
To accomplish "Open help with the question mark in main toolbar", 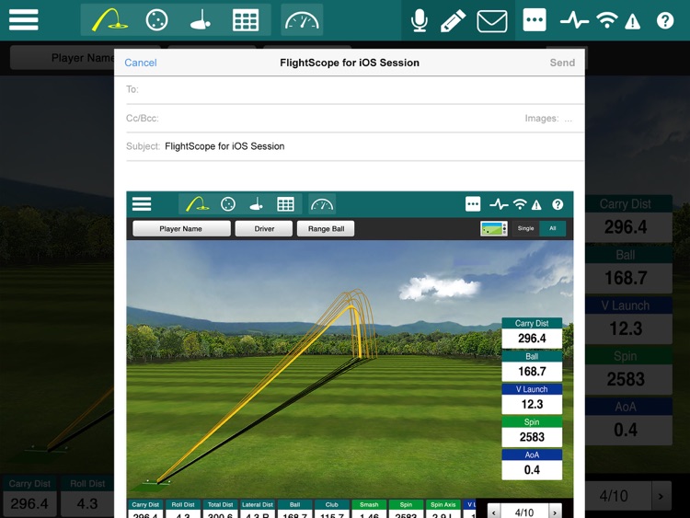I will (665, 20).
